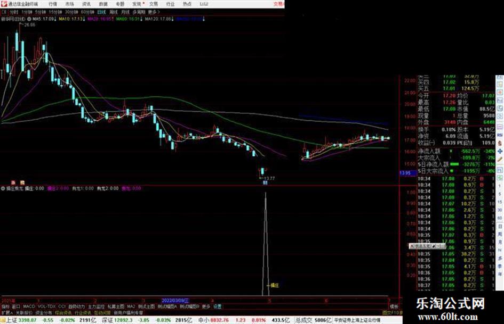
Task: Click the 5日大宗流入 row in quote panel
Action: tap(456, 171)
